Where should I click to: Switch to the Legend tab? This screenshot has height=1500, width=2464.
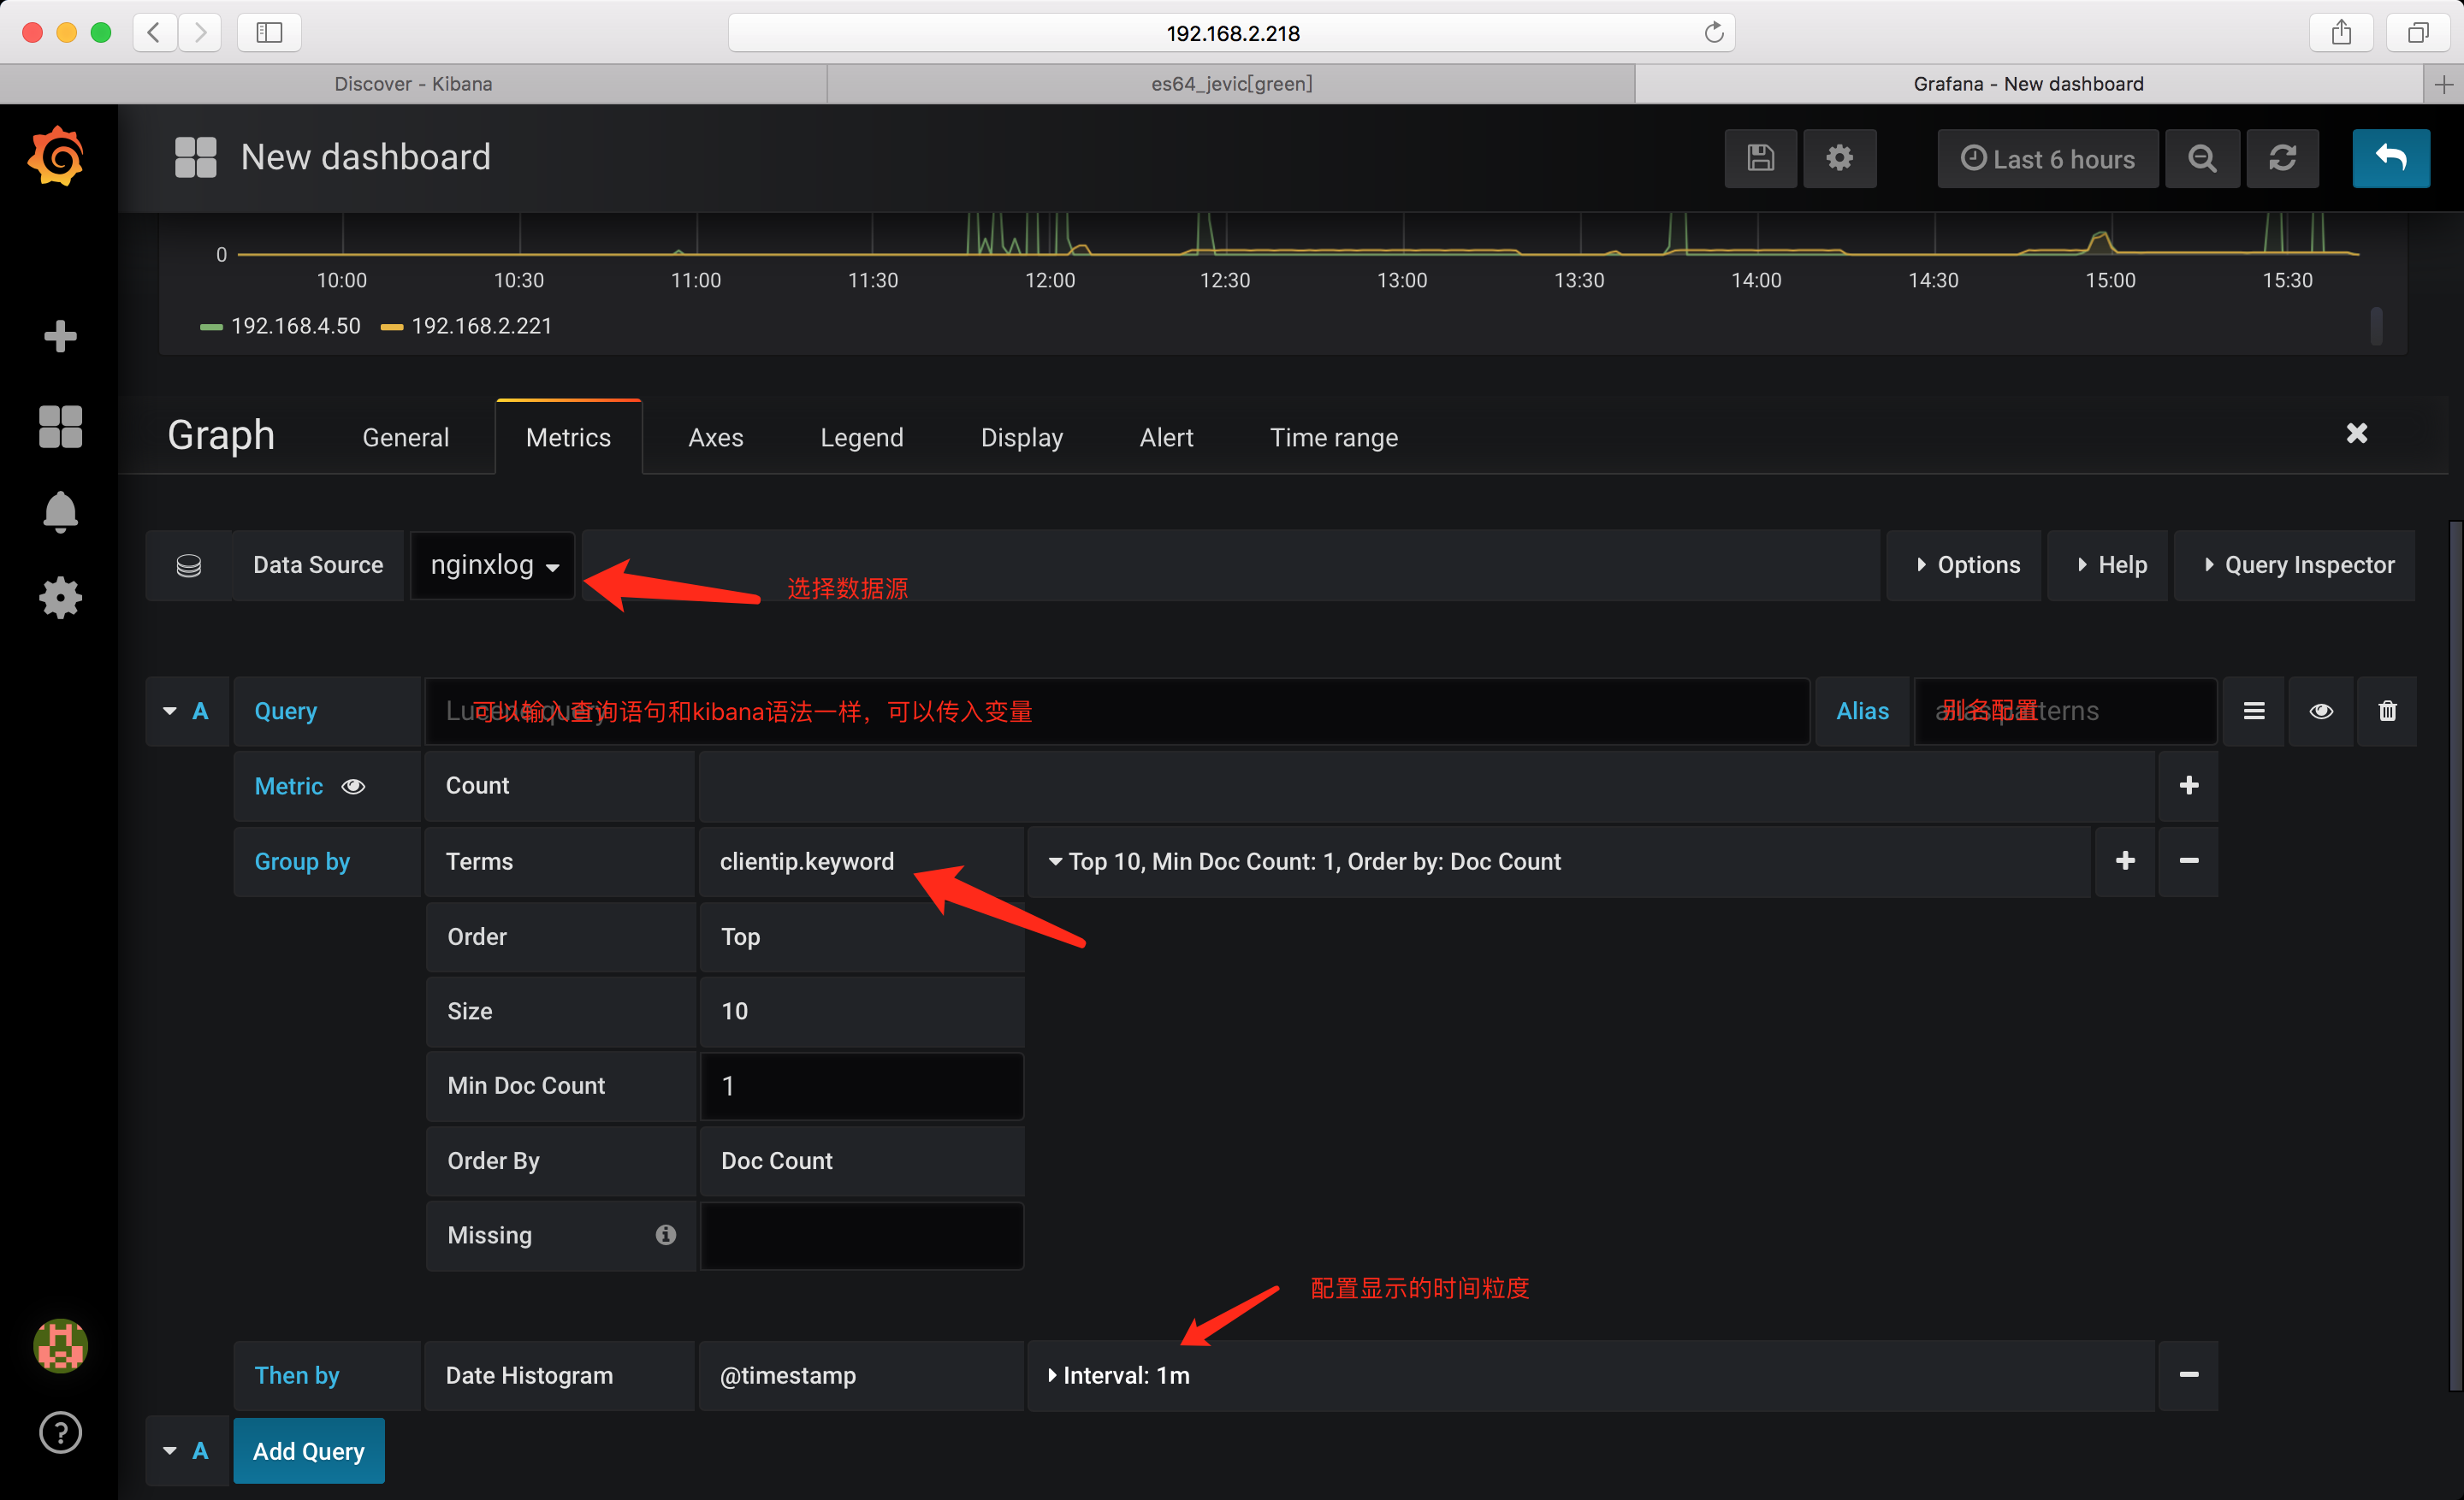(861, 438)
